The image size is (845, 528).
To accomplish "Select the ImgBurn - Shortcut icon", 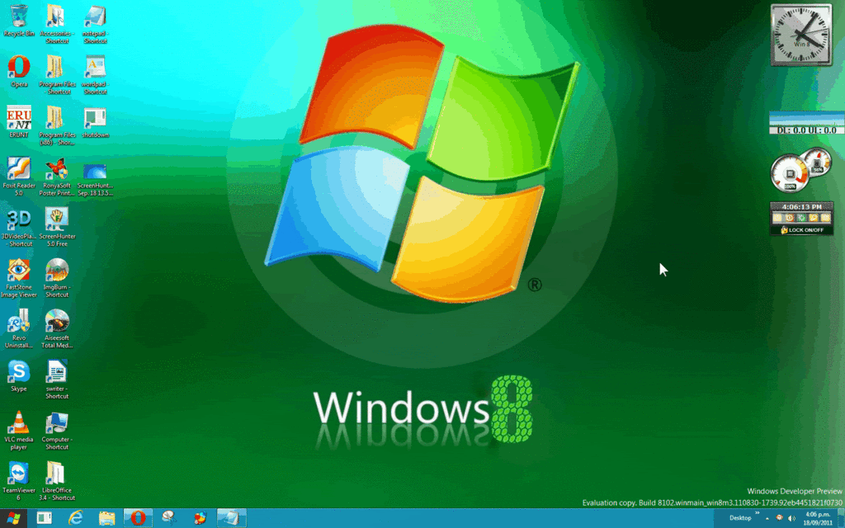I will 57,278.
